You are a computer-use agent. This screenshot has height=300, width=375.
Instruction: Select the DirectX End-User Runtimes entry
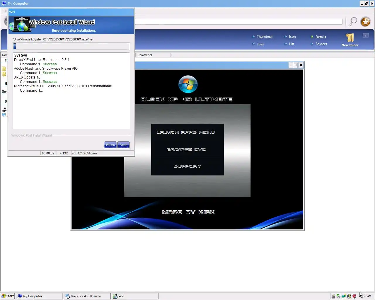click(x=42, y=60)
